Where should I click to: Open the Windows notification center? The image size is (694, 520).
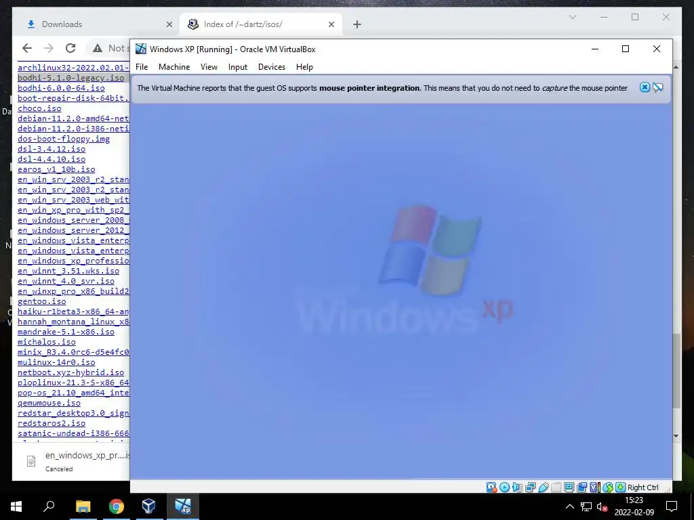pos(672,506)
